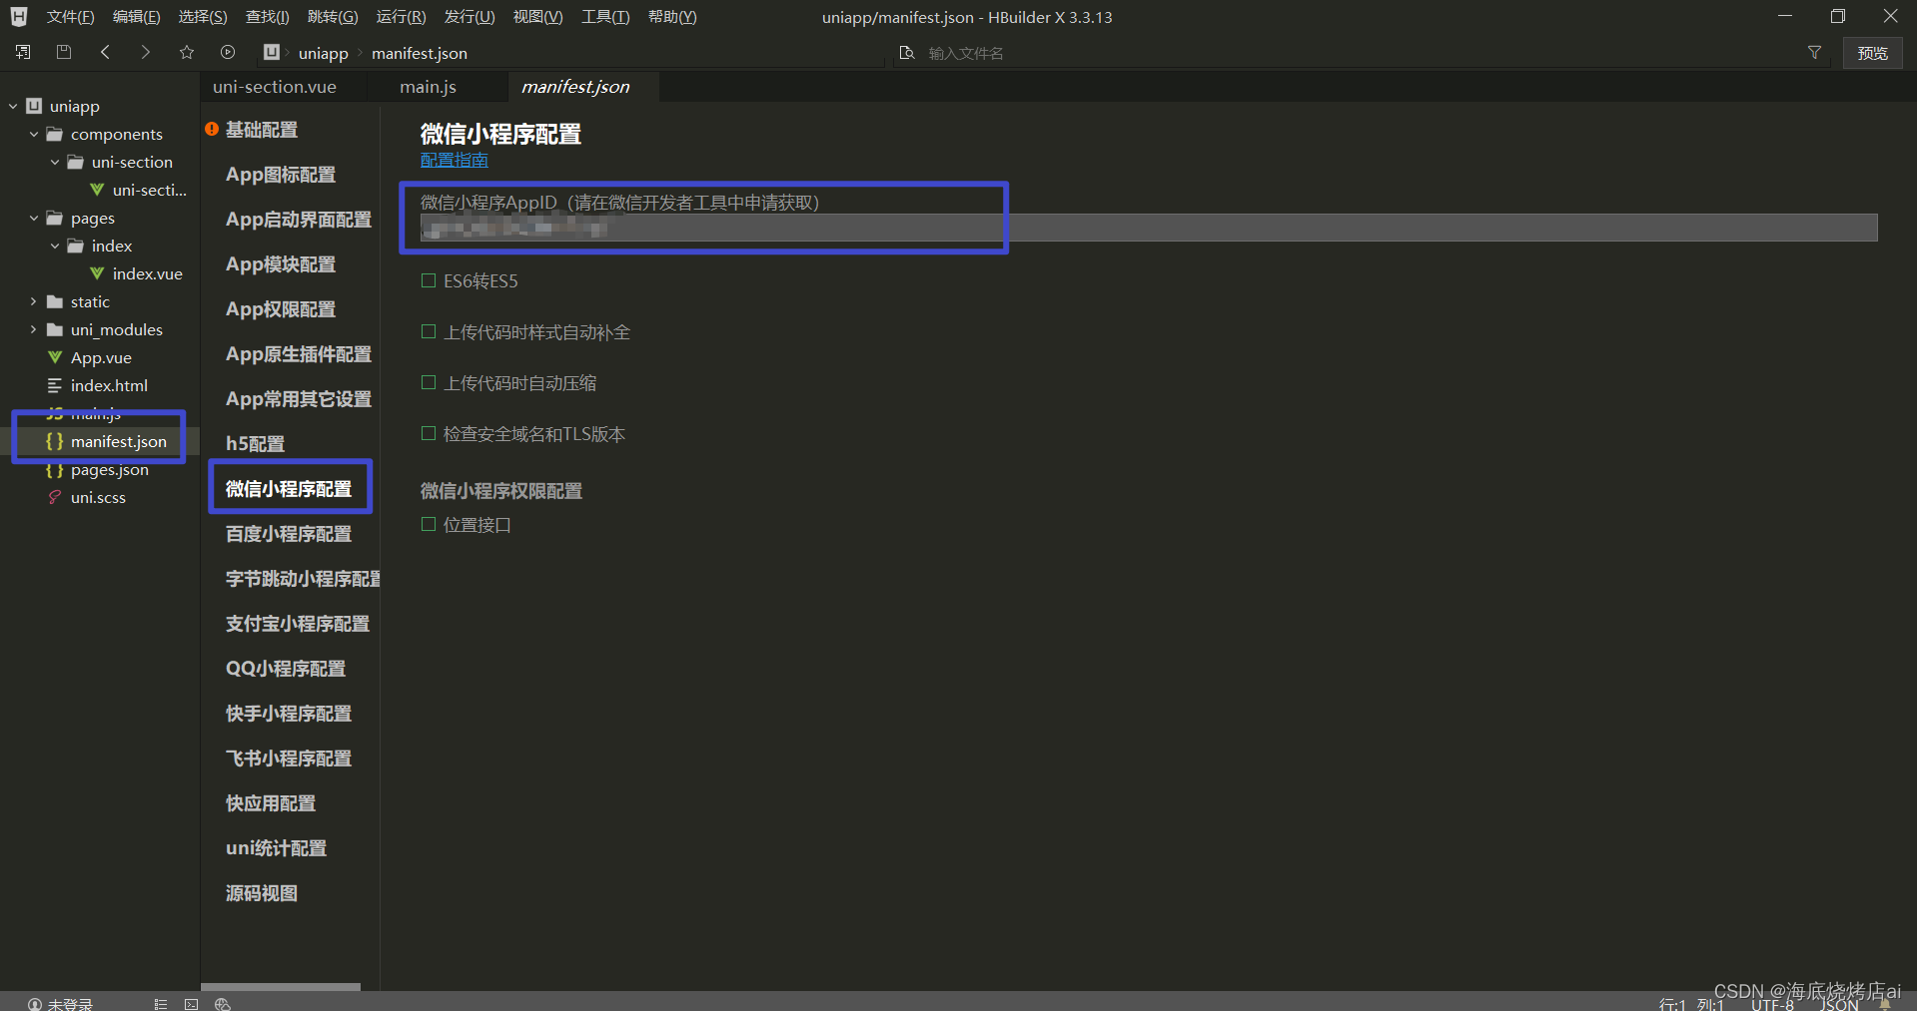Open the 运行(R) menu
1917x1011 pixels.
pyautogui.click(x=401, y=17)
